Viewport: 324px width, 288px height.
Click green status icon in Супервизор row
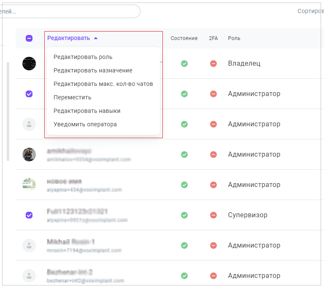(x=184, y=215)
